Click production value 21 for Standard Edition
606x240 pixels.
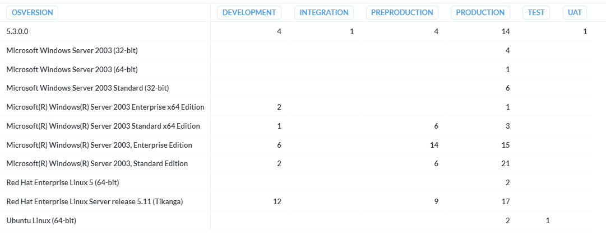pos(505,163)
